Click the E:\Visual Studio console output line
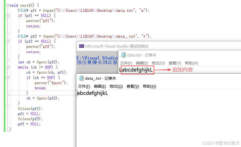241x147 pixels. click(97, 58)
